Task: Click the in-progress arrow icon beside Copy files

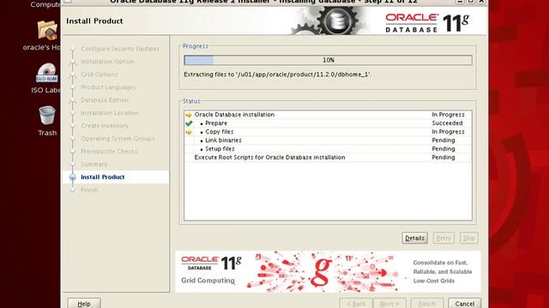Action: pyautogui.click(x=189, y=132)
